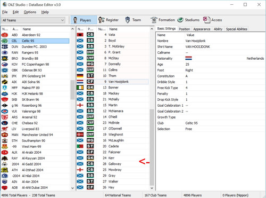The width and height of the screenshot is (266, 198).
Task: Click the WG position badge for Donnelly
Action: coord(90,64)
